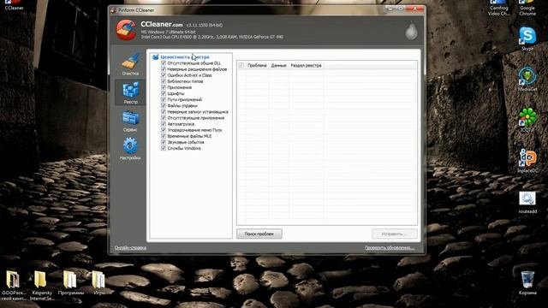Uncheck Приложения checkbox
The width and height of the screenshot is (548, 308).
click(164, 87)
